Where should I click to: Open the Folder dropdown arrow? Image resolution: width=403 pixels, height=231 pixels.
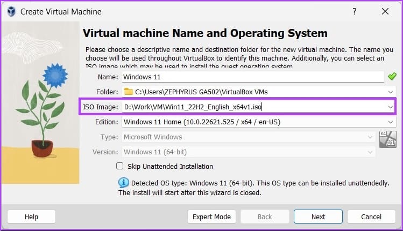pyautogui.click(x=391, y=92)
